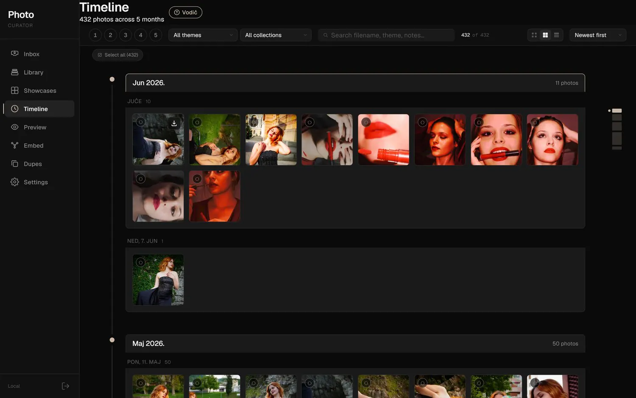Focus the search filename, theme, notes field
The height and width of the screenshot is (398, 636).
click(x=386, y=35)
